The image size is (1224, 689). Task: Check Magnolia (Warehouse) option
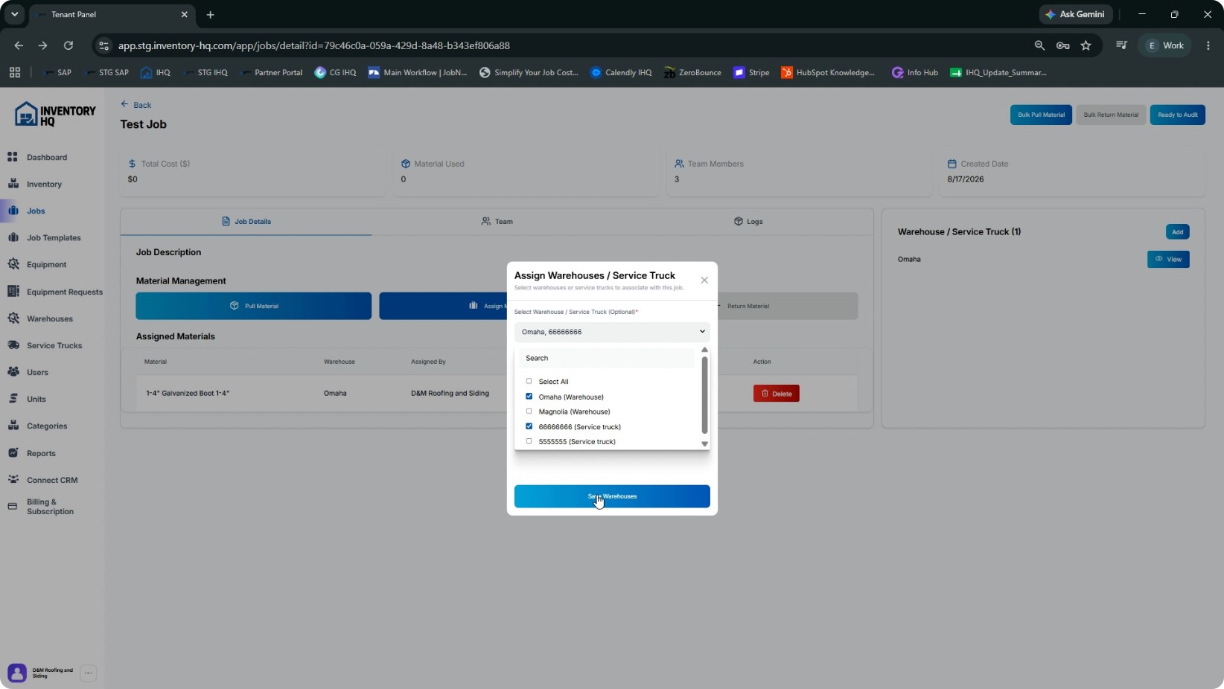529,411
